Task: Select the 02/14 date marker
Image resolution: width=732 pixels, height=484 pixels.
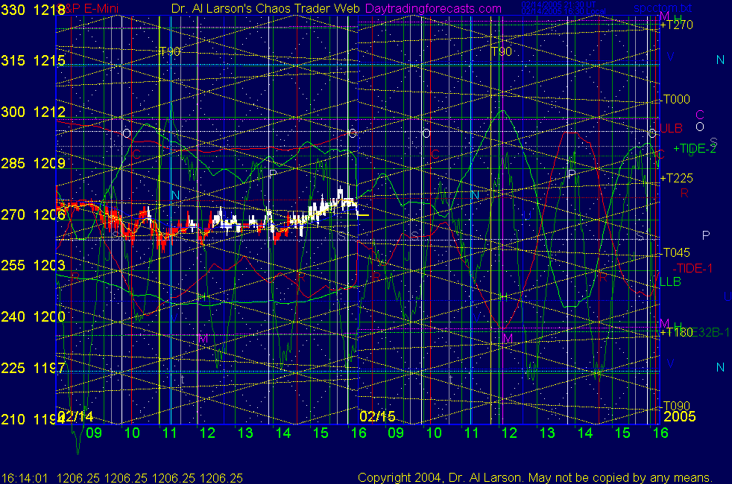Action: pyautogui.click(x=76, y=416)
